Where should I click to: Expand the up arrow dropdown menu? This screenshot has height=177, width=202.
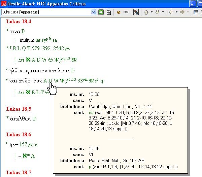click(151, 12)
